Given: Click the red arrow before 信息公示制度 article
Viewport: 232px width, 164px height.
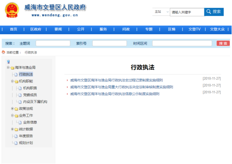Looking at the screenshot, I should tap(67, 94).
